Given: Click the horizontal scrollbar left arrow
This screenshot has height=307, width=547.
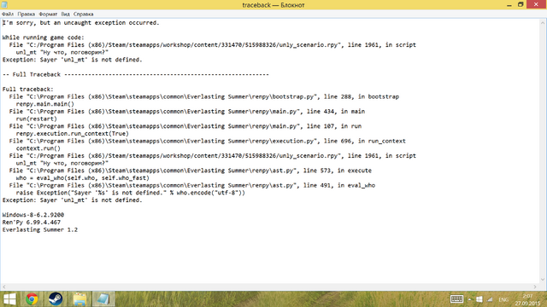Looking at the screenshot, I should point(4,287).
